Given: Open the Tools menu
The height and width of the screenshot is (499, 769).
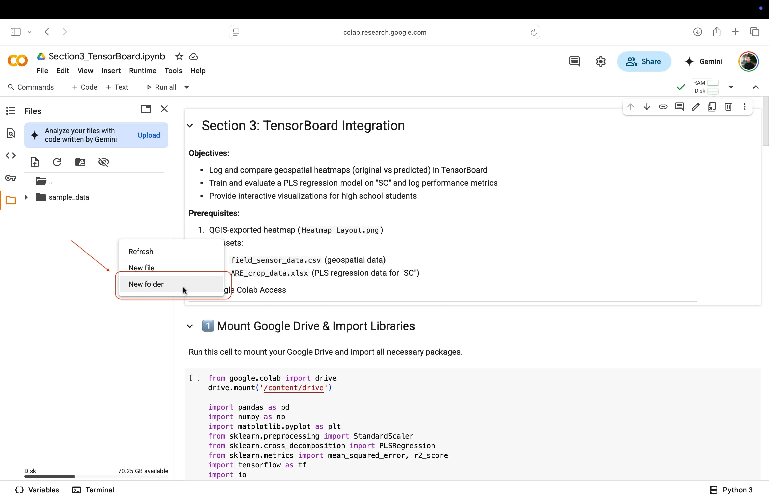Looking at the screenshot, I should 173,71.
